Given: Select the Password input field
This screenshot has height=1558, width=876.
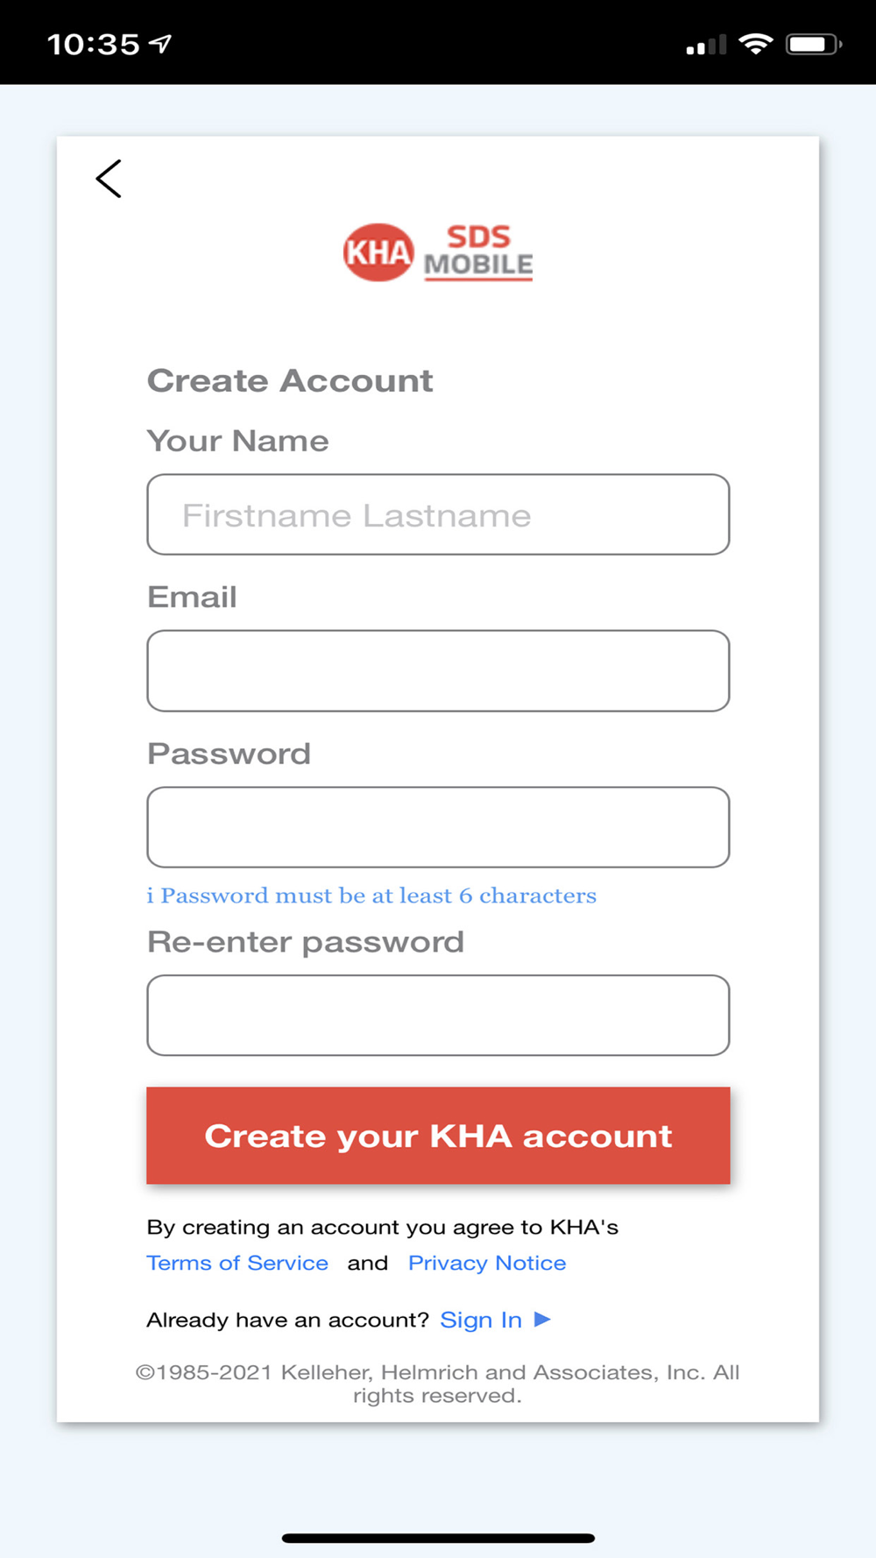Looking at the screenshot, I should coord(438,826).
